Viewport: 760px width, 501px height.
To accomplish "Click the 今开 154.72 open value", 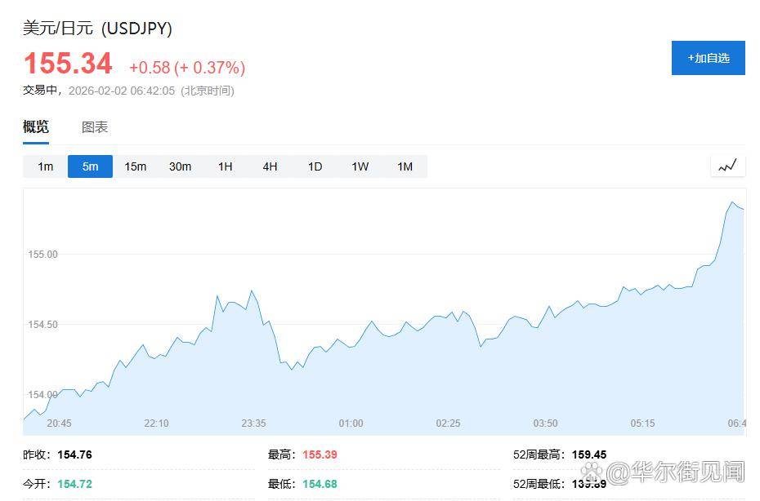I will pyautogui.click(x=74, y=484).
